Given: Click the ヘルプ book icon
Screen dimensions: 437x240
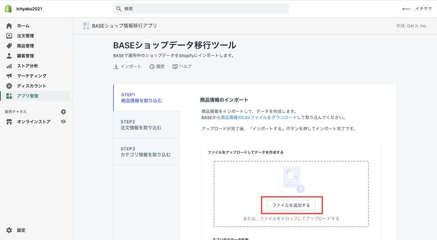Looking at the screenshot, I should point(175,67).
